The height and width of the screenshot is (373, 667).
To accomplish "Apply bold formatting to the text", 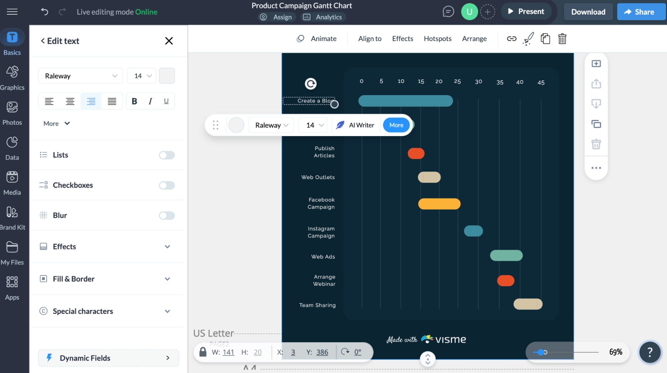I will (134, 101).
